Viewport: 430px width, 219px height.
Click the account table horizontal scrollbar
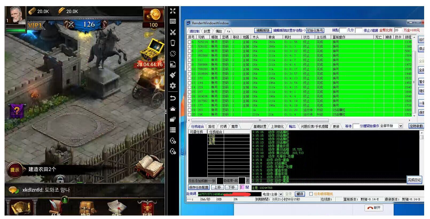click(294, 120)
